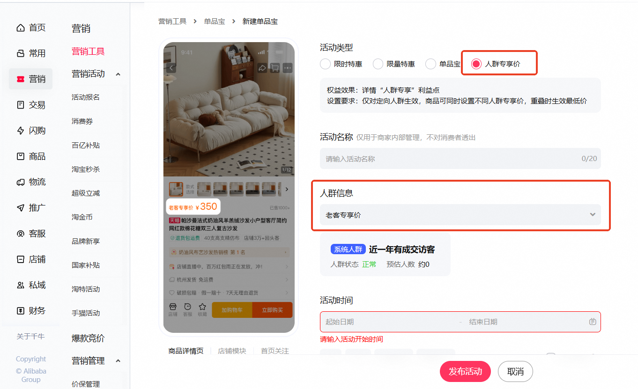Click 客服 icon in preview bottom bar
The width and height of the screenshot is (638, 389).
tap(187, 309)
